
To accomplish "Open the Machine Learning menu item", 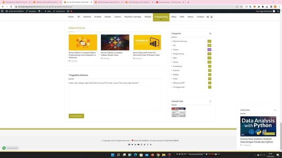I will pyautogui.click(x=133, y=17).
